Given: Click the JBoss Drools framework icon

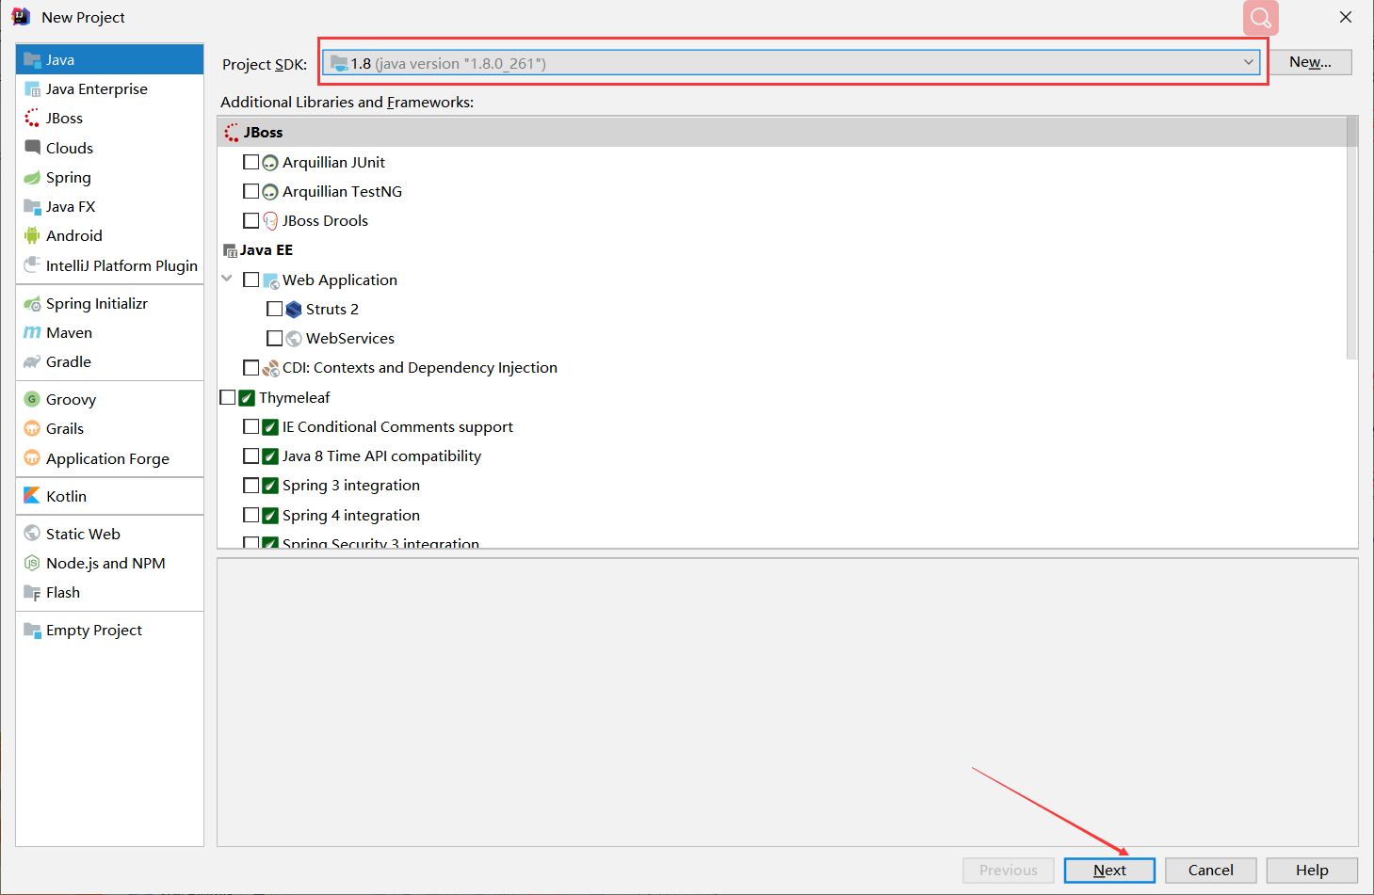Looking at the screenshot, I should point(270,221).
